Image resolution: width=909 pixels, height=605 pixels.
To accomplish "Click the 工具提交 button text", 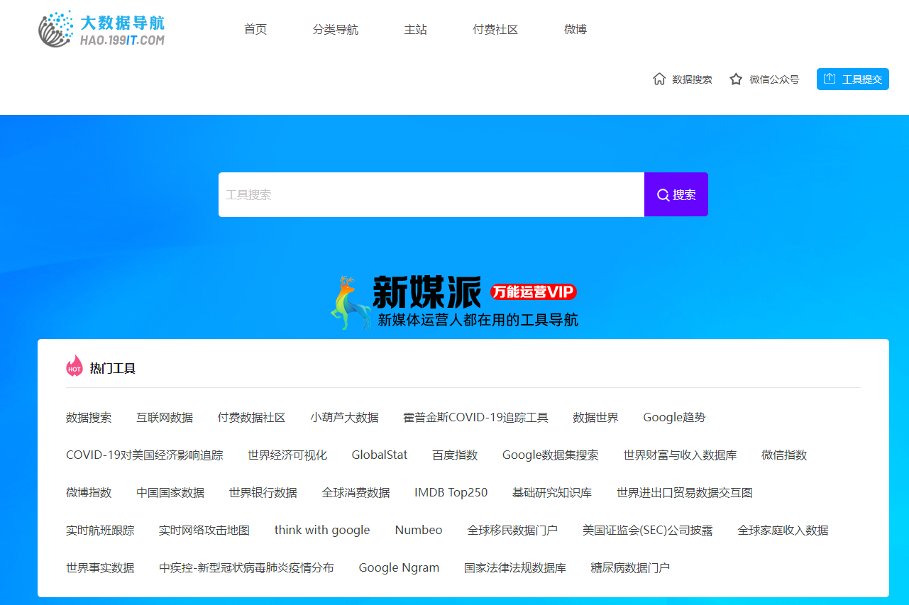I will [862, 79].
